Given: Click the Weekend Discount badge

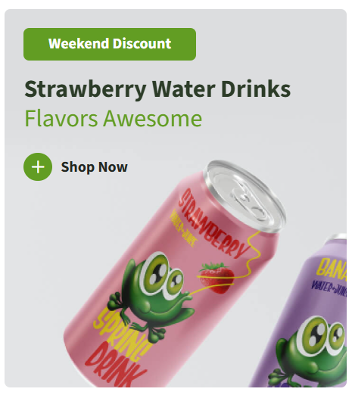Looking at the screenshot, I should 110,44.
